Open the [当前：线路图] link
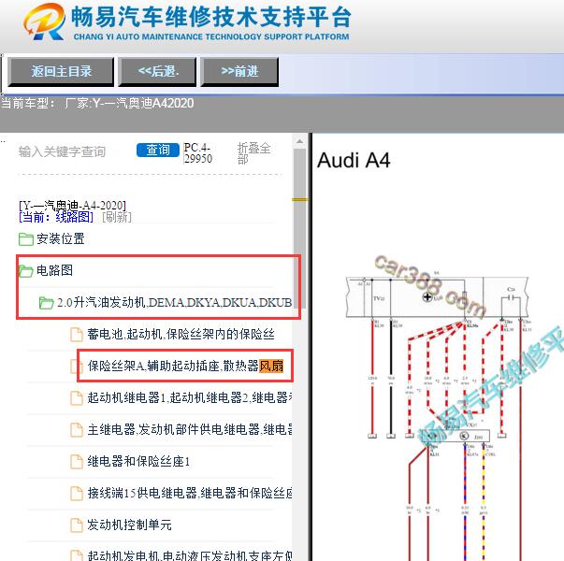Screen dimensions: 564x561 tap(56, 217)
